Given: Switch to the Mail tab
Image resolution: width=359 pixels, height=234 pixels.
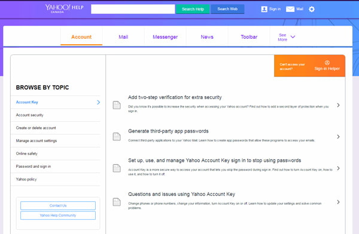Looking at the screenshot, I should (123, 37).
